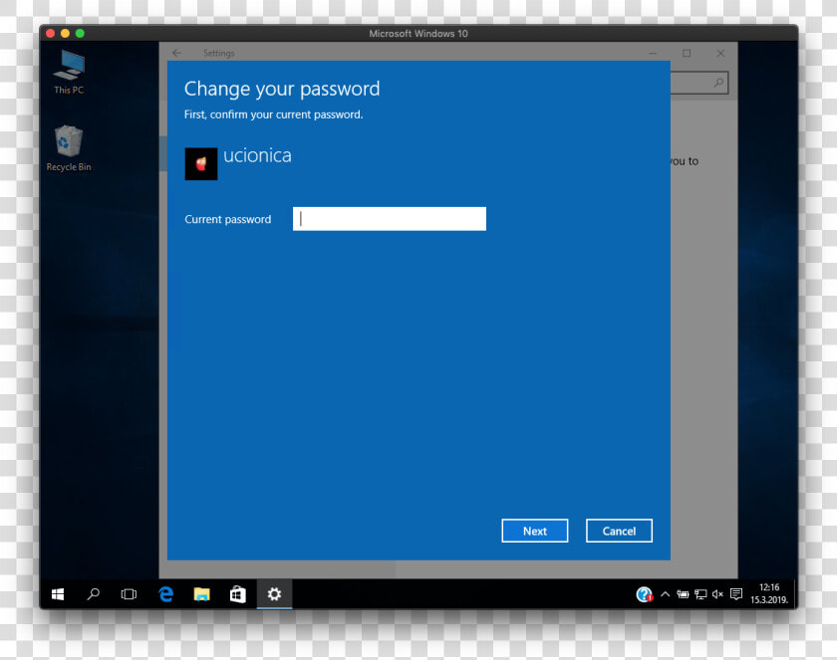The image size is (837, 660).
Task: Select the This PC desktop icon
Action: tap(69, 73)
